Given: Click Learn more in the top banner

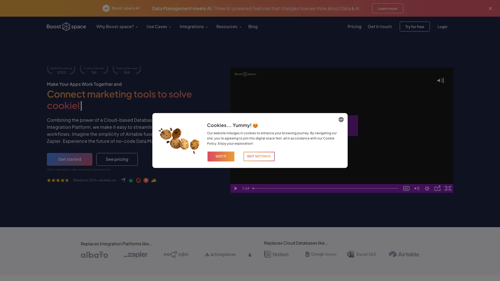Looking at the screenshot, I should point(388,8).
